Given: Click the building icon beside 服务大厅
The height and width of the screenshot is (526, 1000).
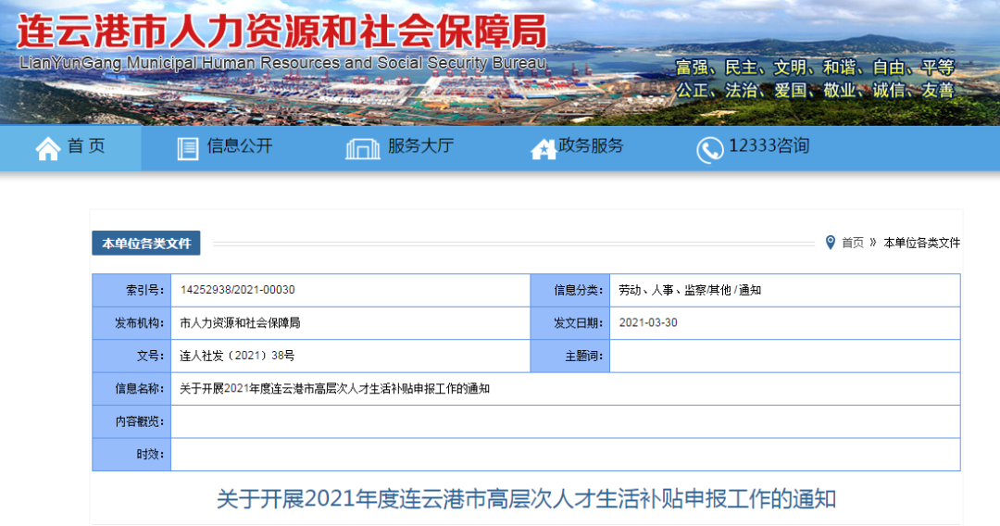Looking at the screenshot, I should tap(362, 149).
